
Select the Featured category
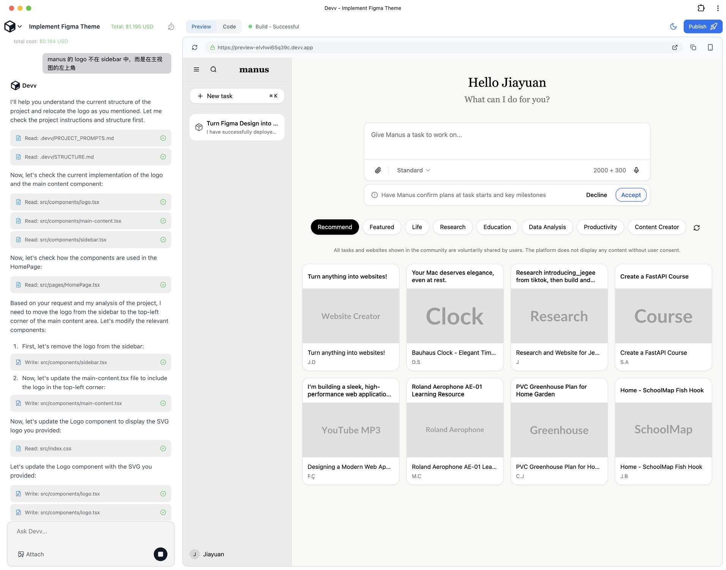(x=382, y=227)
